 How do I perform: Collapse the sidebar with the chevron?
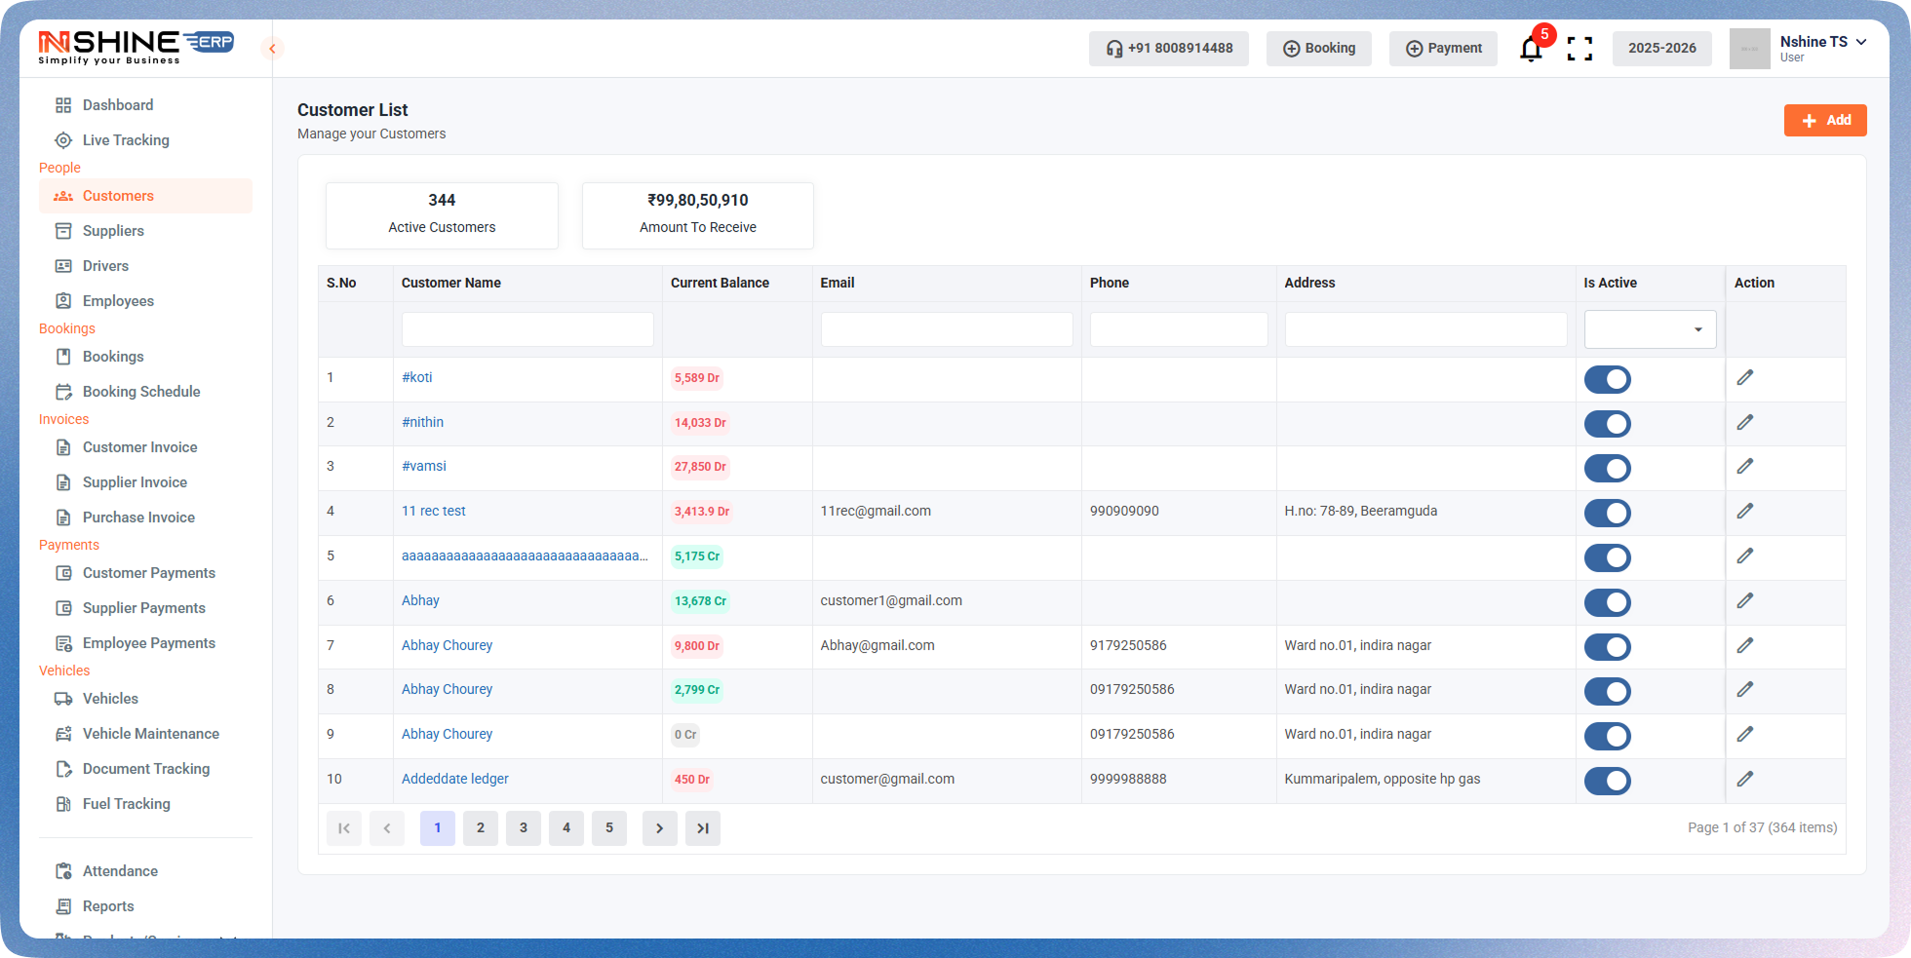coord(272,48)
